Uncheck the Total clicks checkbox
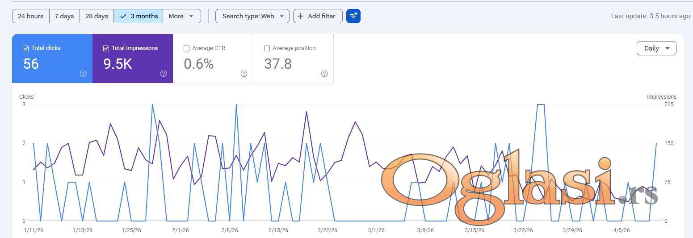 pyautogui.click(x=26, y=48)
